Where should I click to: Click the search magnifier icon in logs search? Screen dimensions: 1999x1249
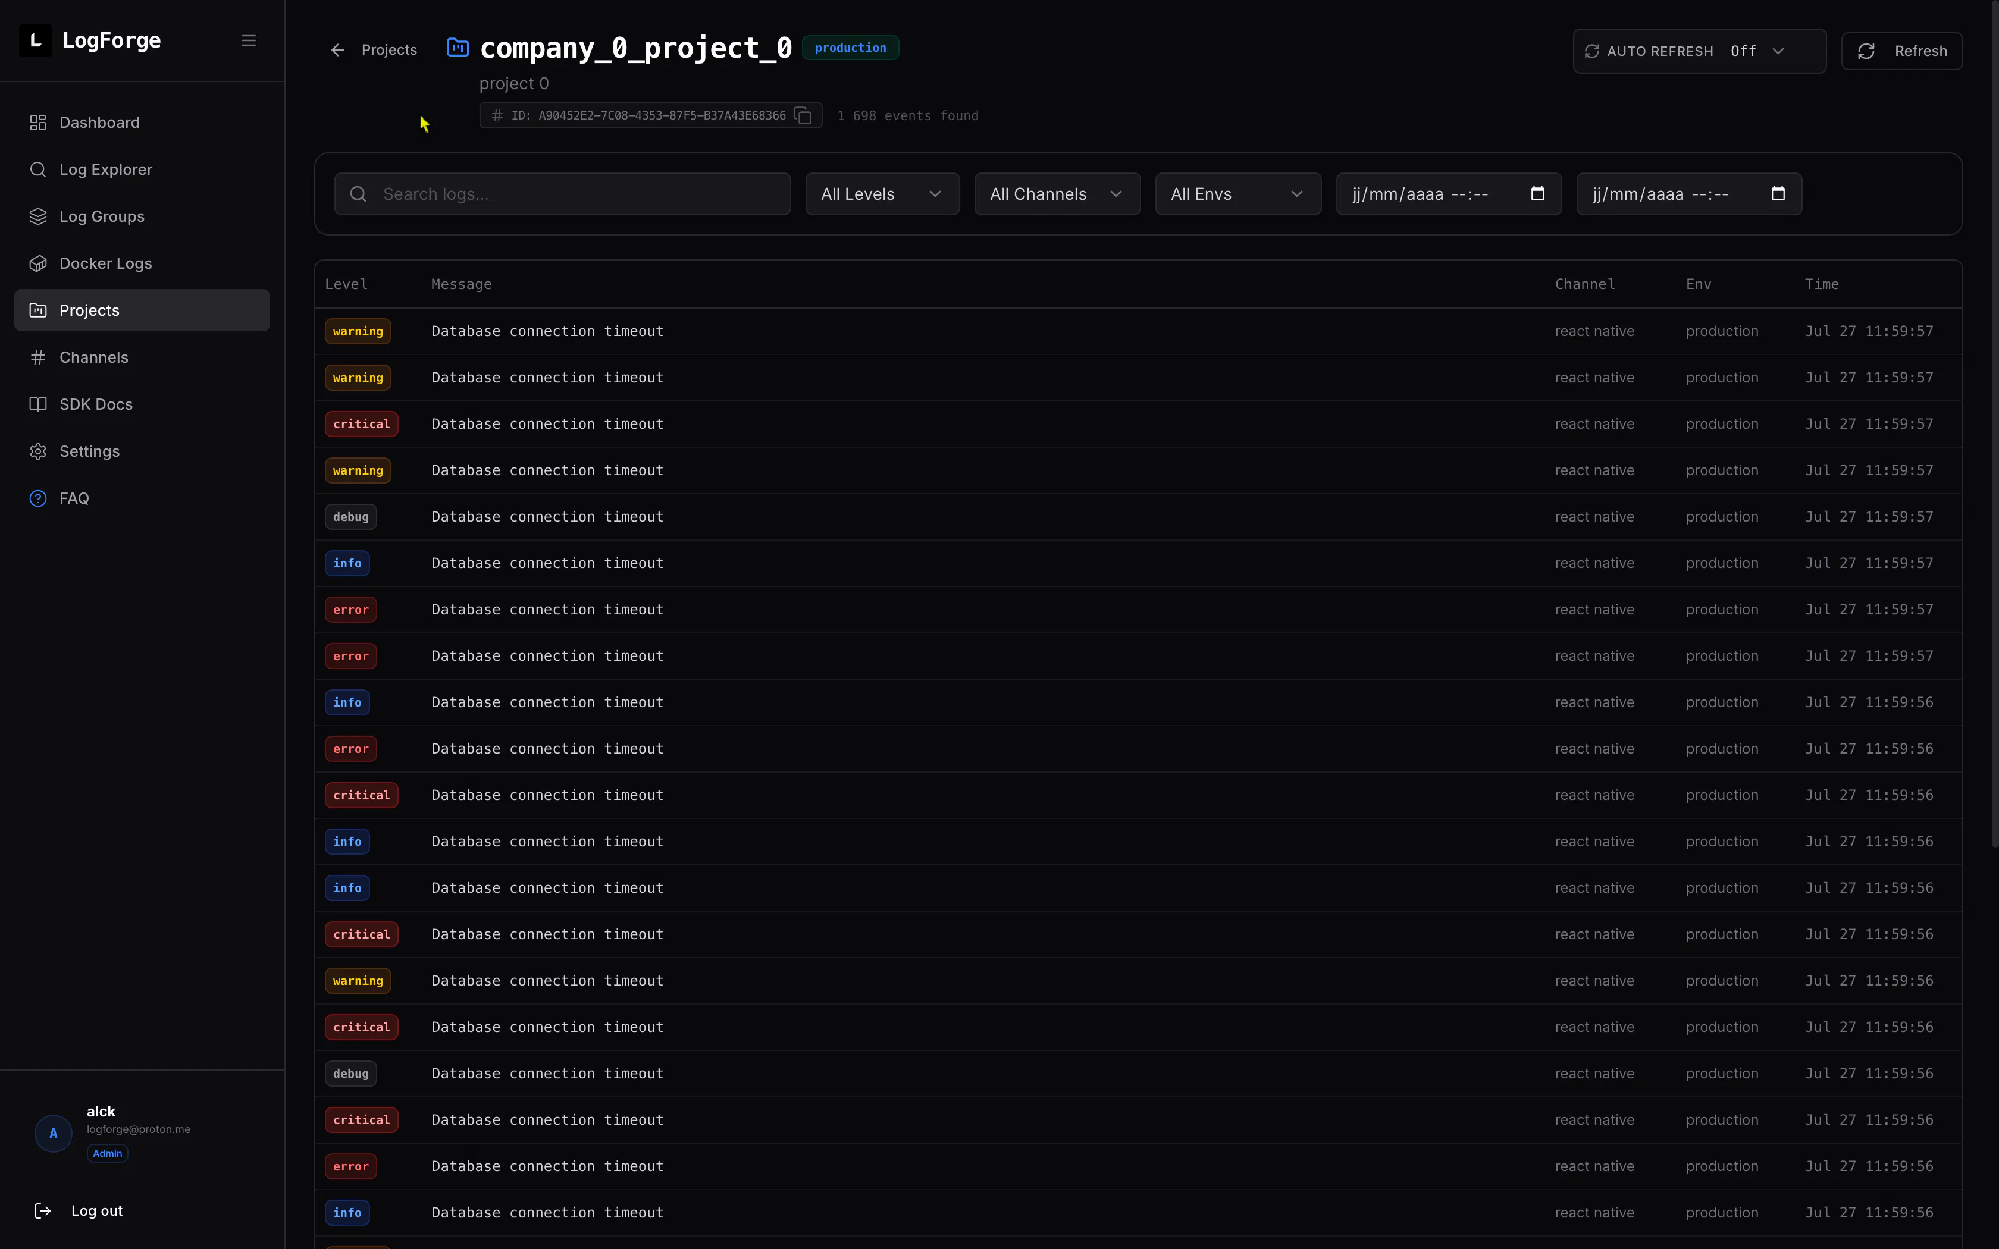(x=358, y=194)
